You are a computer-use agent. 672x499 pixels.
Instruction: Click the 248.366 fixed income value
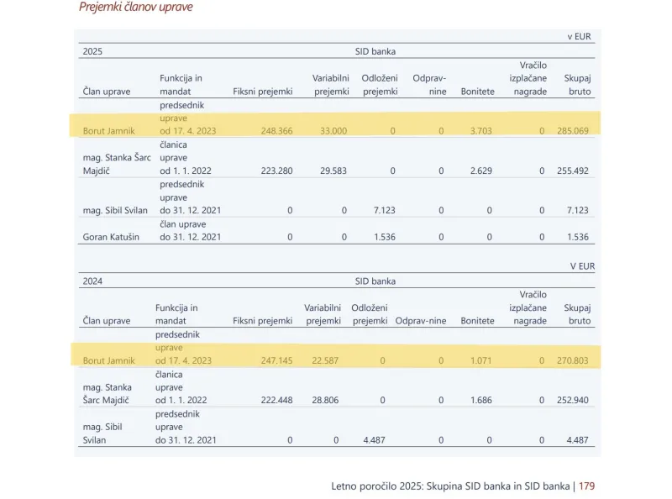point(277,131)
